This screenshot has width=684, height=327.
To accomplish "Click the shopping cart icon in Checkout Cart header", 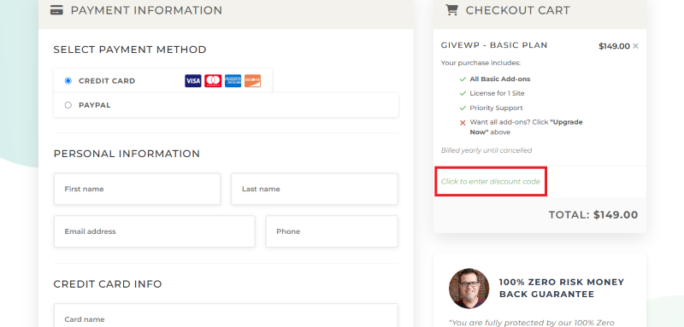I will (451, 10).
